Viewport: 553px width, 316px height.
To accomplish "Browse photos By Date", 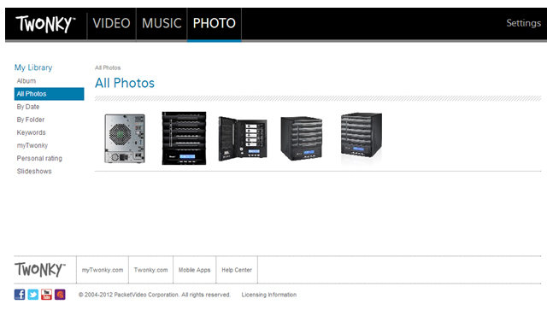I will [28, 107].
